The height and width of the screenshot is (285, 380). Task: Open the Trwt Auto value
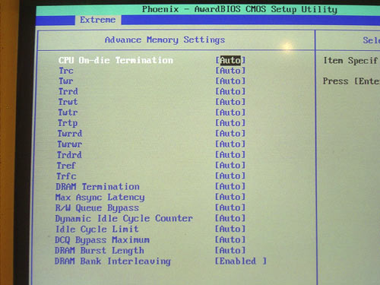230,102
